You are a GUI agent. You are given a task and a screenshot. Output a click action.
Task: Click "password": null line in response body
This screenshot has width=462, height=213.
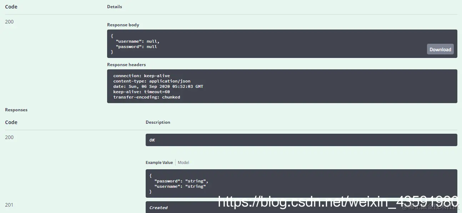click(x=136, y=47)
